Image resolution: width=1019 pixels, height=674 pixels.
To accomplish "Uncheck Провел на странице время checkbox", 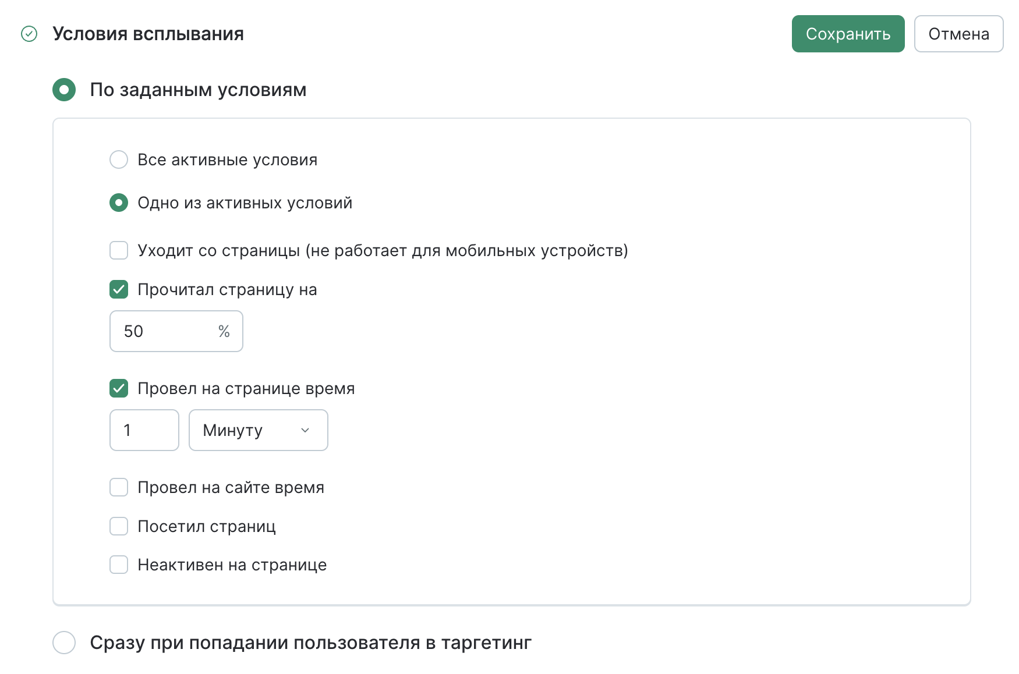I will 119,388.
